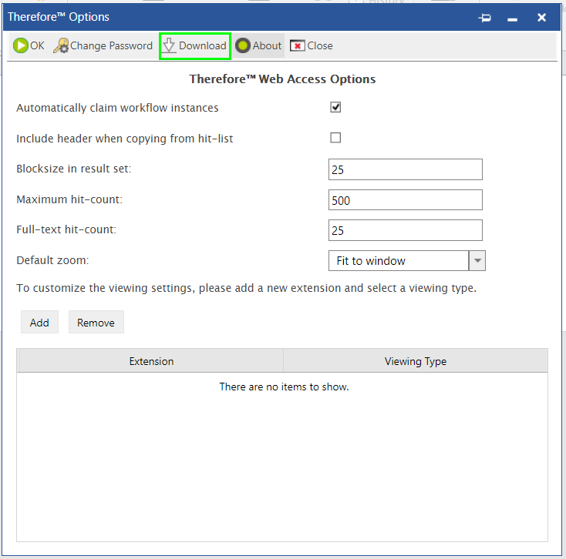Sort by the Viewing Type column header
566x559 pixels.
click(416, 361)
